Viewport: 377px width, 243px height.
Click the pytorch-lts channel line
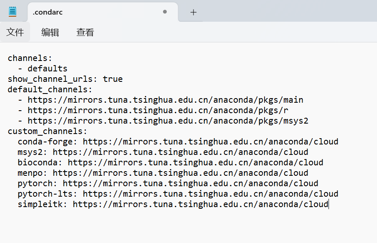[x=178, y=194]
